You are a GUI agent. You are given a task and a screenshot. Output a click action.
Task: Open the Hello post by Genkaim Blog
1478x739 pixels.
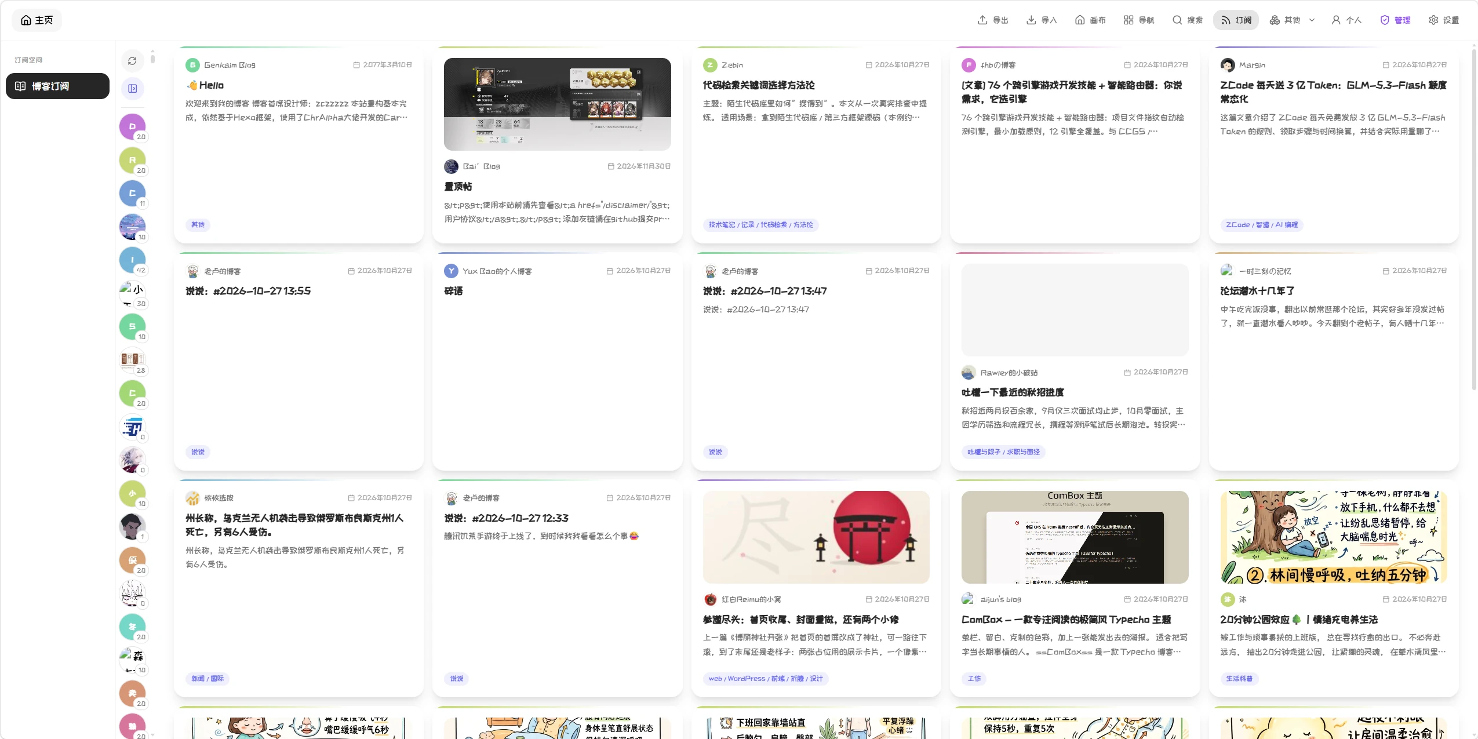(x=211, y=85)
